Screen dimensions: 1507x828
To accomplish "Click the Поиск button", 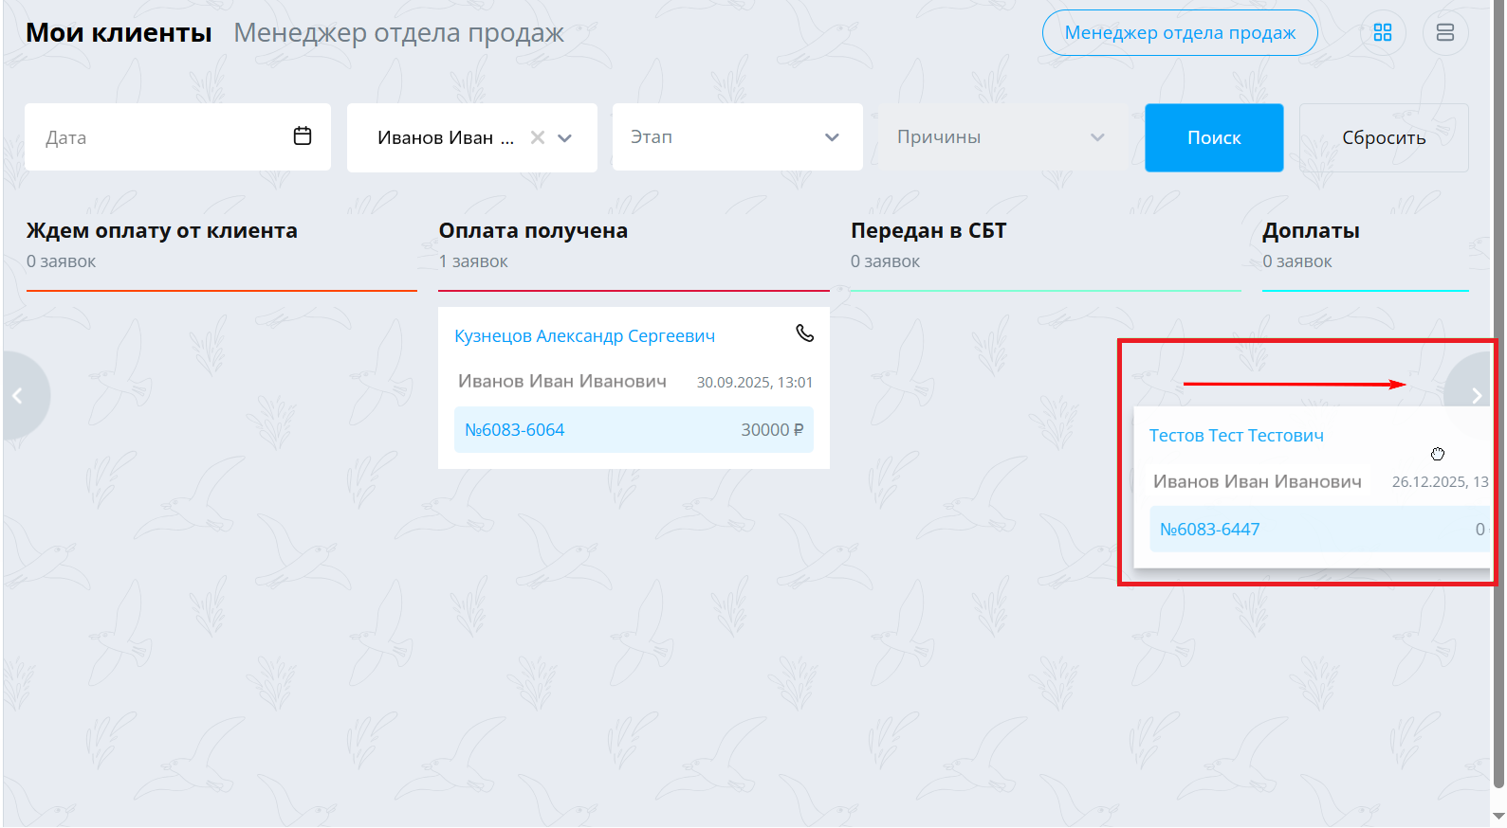I will (1214, 137).
